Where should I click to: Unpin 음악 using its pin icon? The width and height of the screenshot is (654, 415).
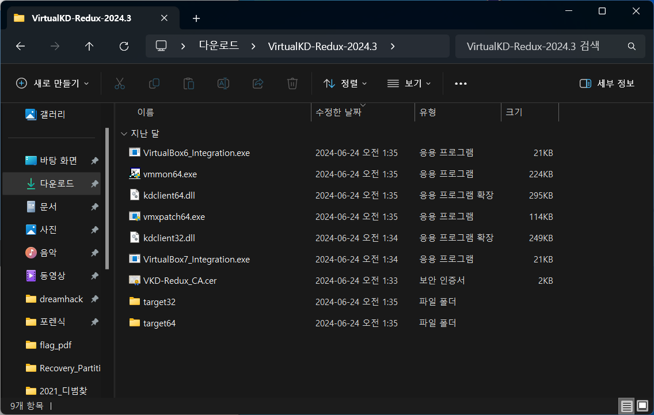(94, 253)
